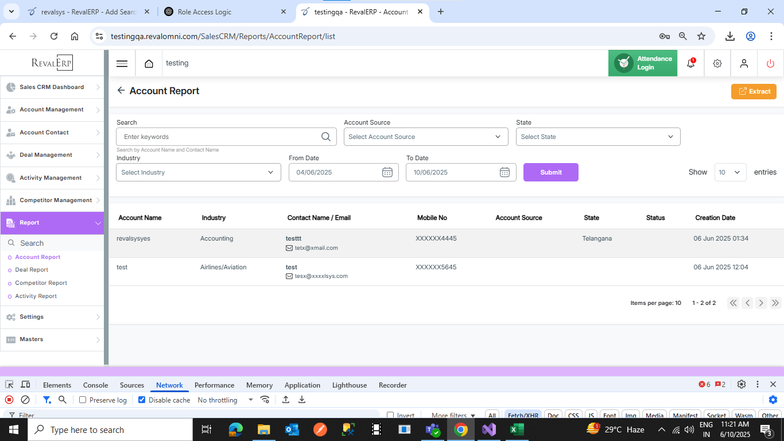Open the Select Industry dropdown
The height and width of the screenshot is (441, 784).
point(198,172)
